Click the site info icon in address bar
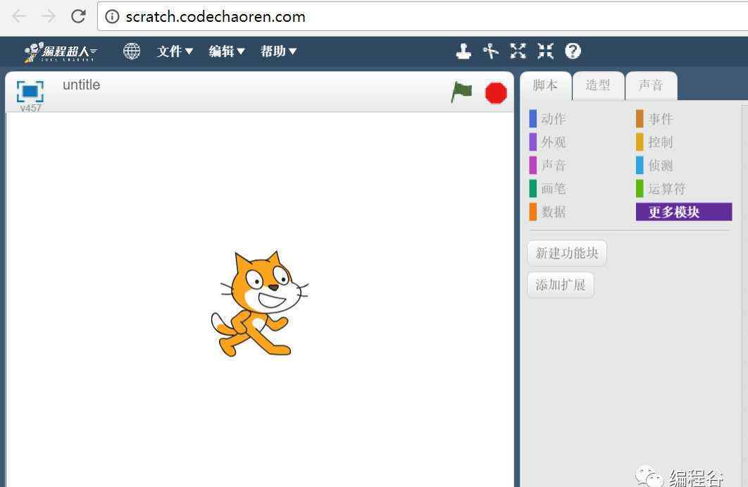The width and height of the screenshot is (748, 487). click(112, 17)
